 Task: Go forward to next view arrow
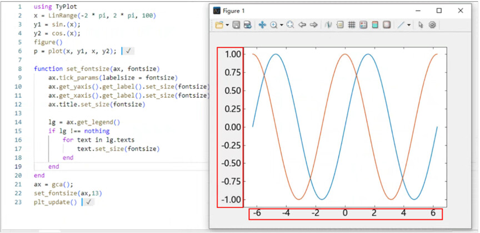313,25
